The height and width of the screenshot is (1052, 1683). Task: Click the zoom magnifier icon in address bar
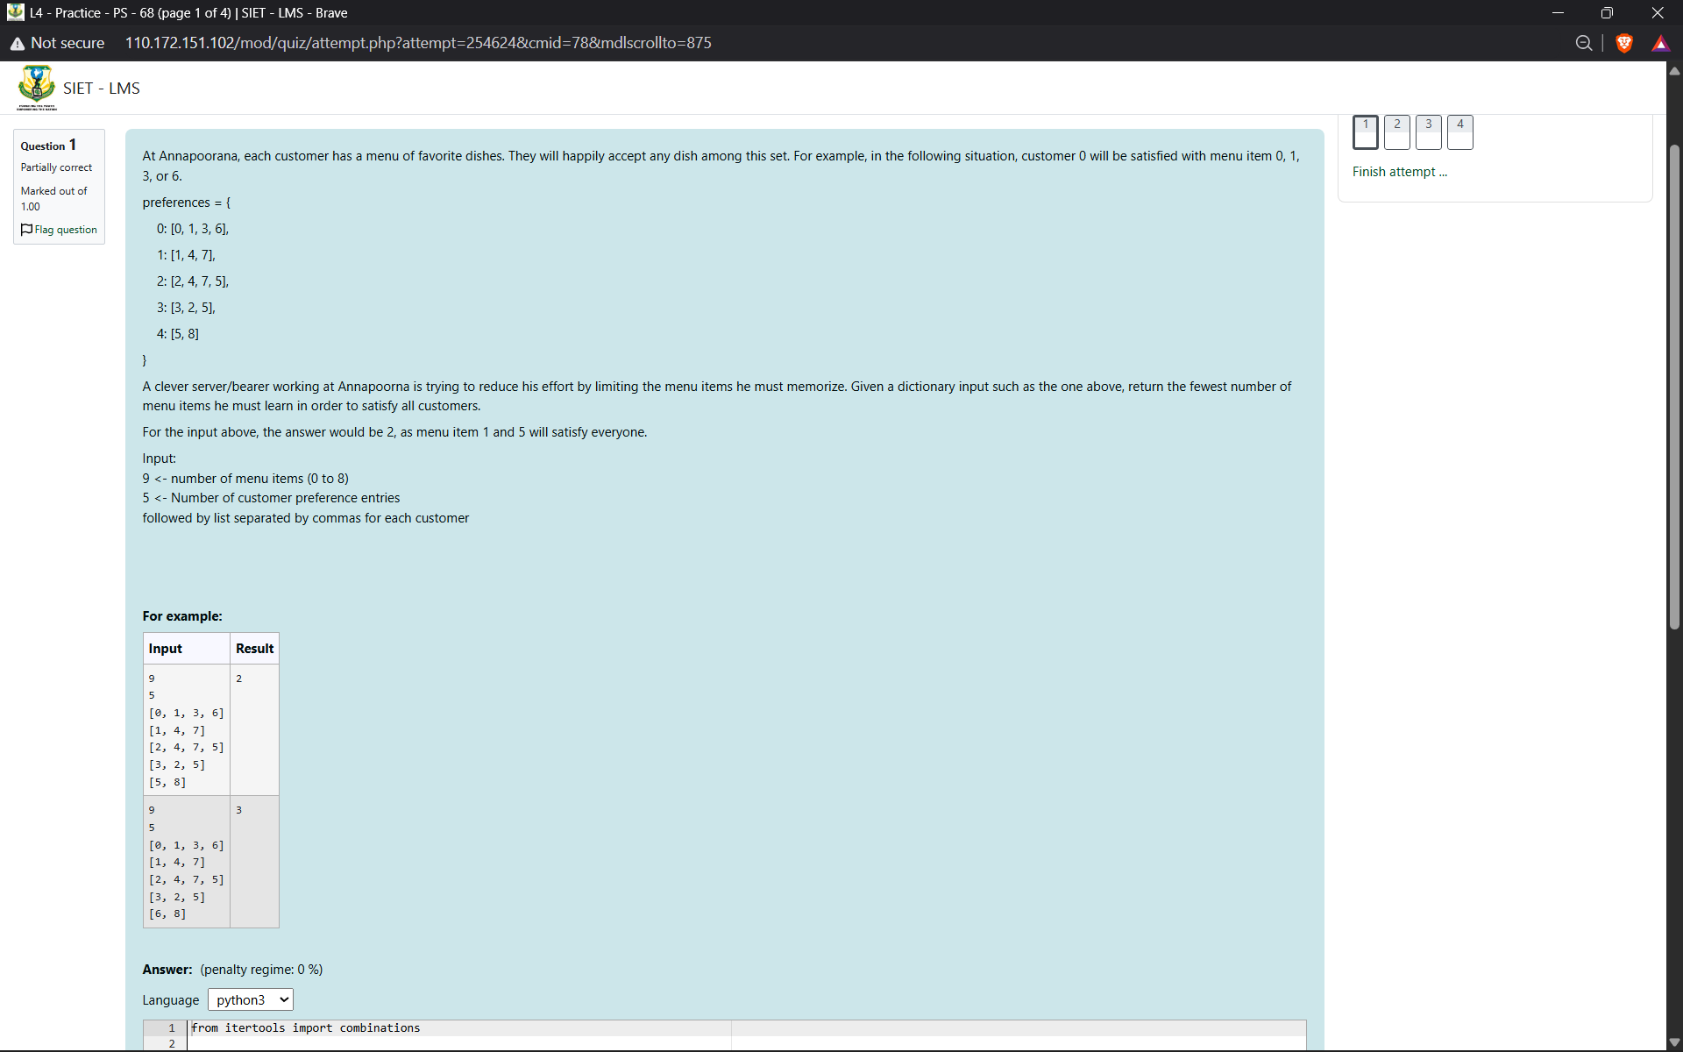1583,43
